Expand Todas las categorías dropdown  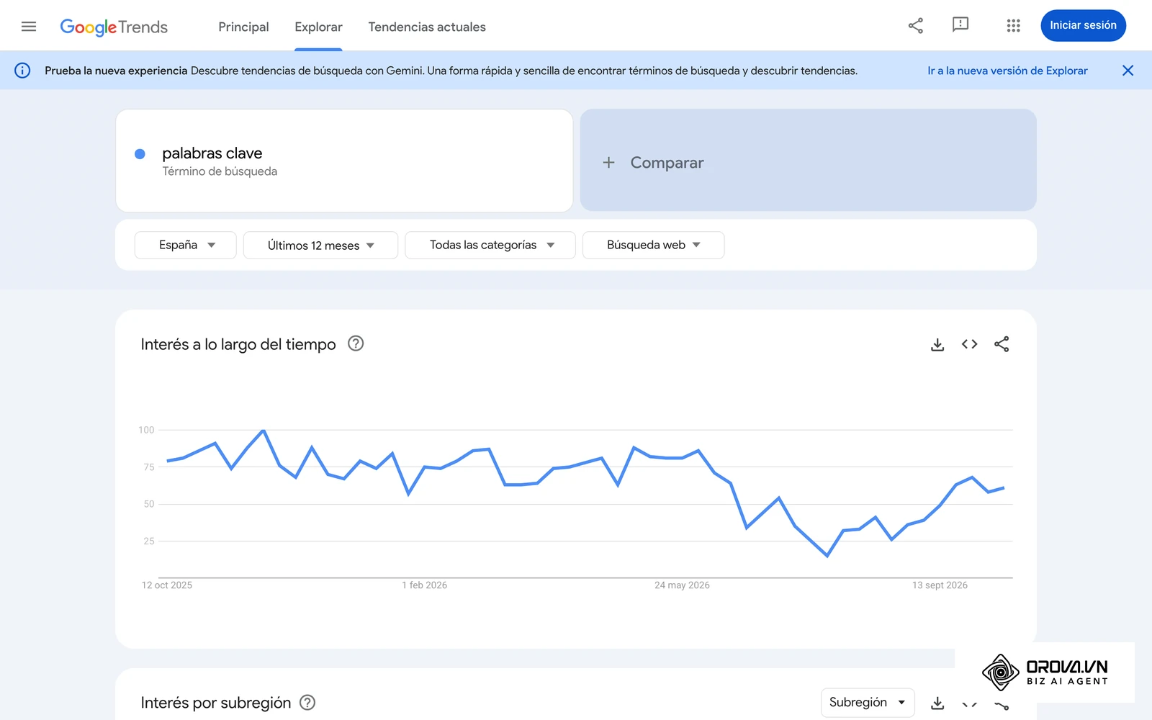[x=490, y=245]
